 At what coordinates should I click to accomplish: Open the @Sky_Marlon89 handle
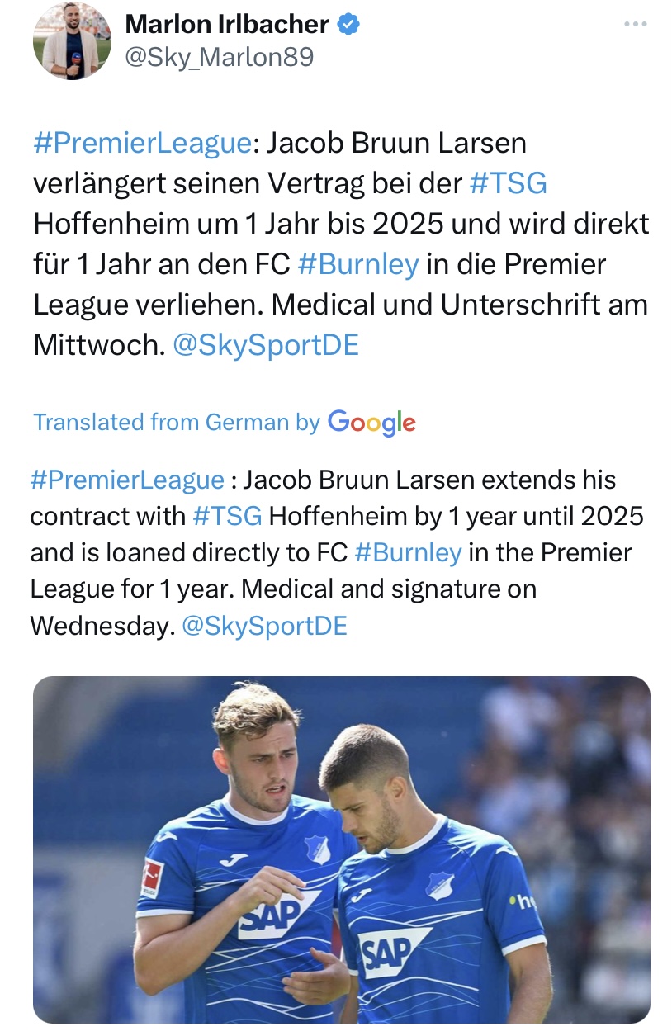pos(220,57)
